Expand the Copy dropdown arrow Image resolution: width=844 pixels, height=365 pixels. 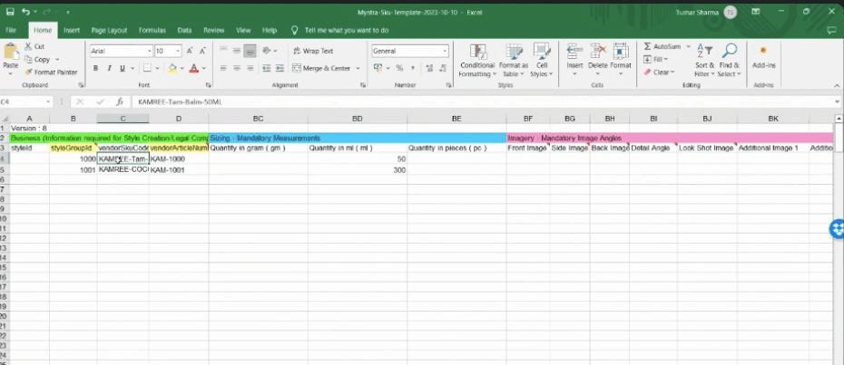(x=57, y=59)
